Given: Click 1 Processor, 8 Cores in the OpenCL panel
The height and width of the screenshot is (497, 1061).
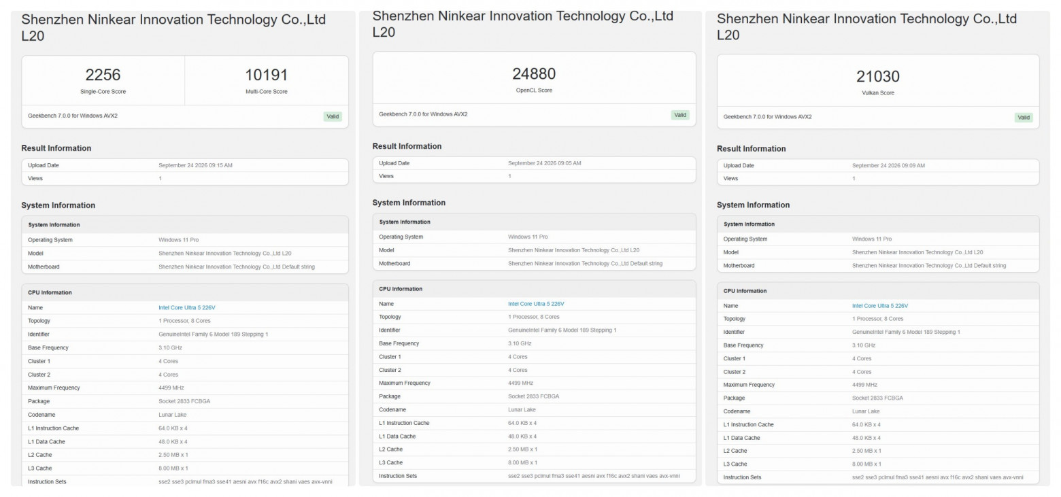Looking at the screenshot, I should coord(534,317).
